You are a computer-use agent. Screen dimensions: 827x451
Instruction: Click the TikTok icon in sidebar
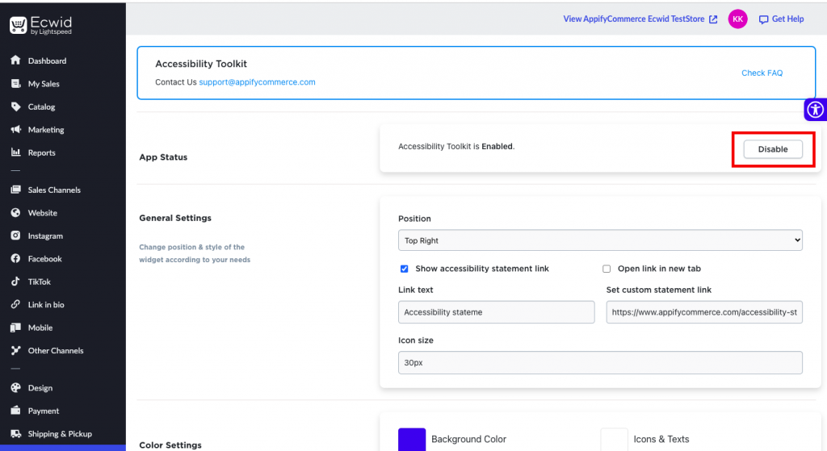[16, 282]
